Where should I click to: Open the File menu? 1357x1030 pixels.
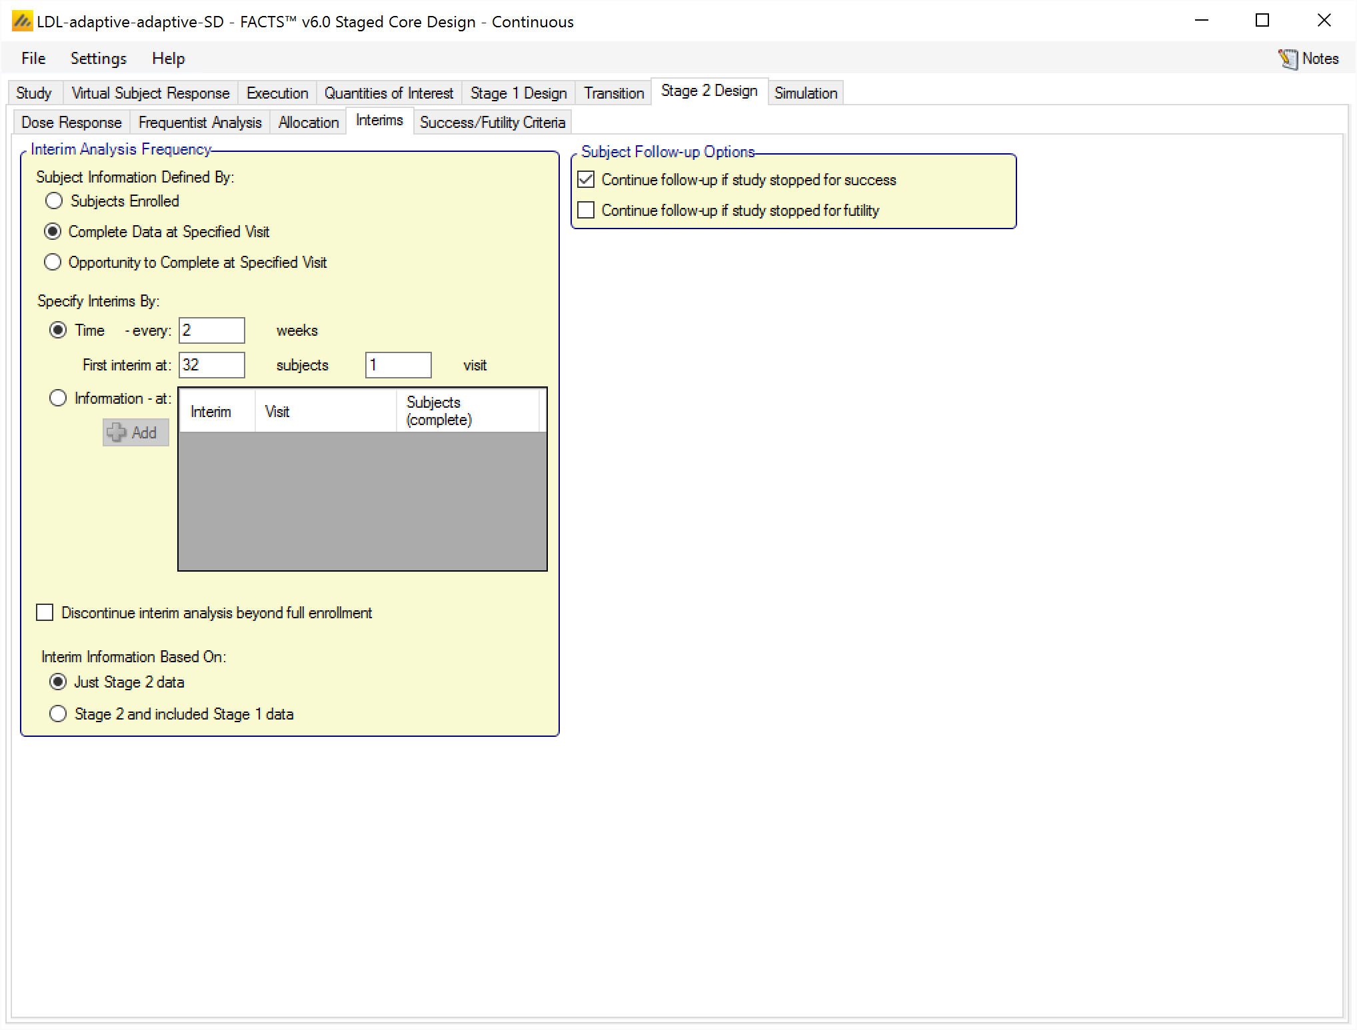pos(33,59)
